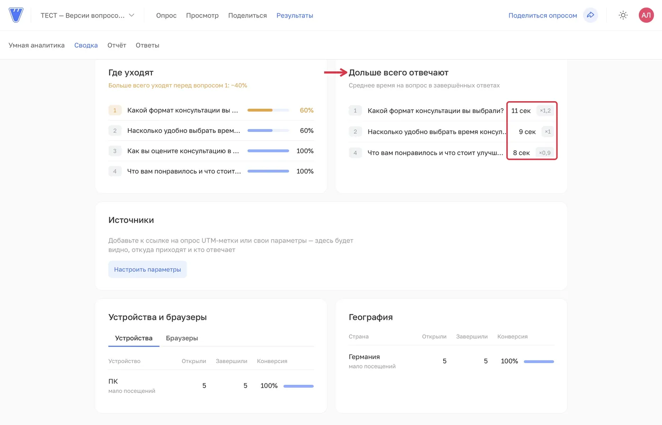662x425 pixels.
Task: Click the 100% bar for question 3
Action: 268,151
